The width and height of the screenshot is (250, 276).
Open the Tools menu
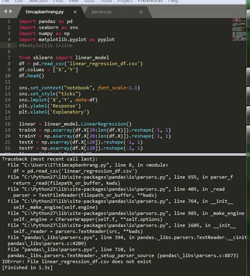[106, 1]
